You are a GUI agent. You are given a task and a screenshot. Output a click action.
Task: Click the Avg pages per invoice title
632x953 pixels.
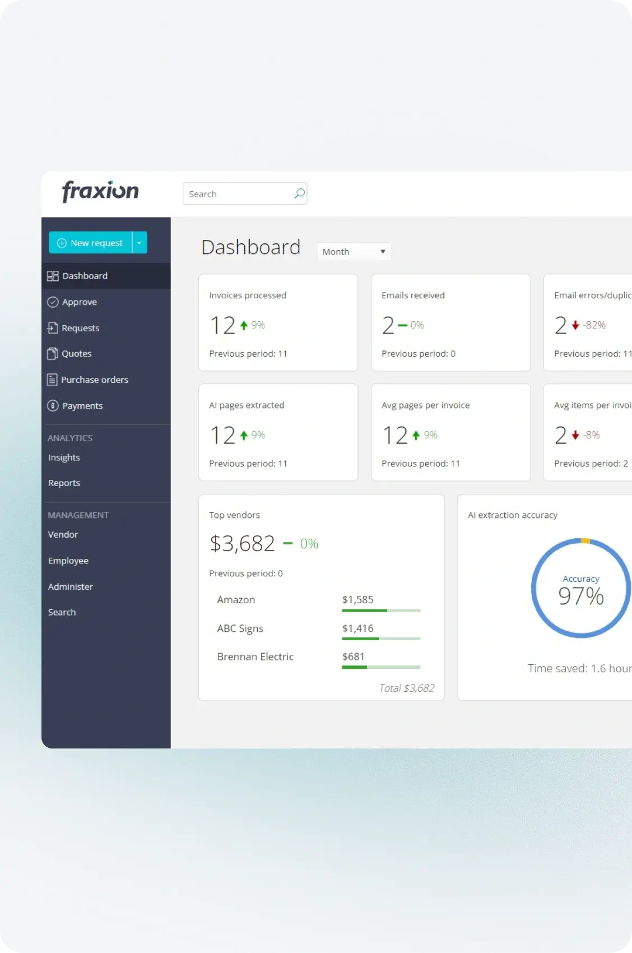pyautogui.click(x=426, y=405)
